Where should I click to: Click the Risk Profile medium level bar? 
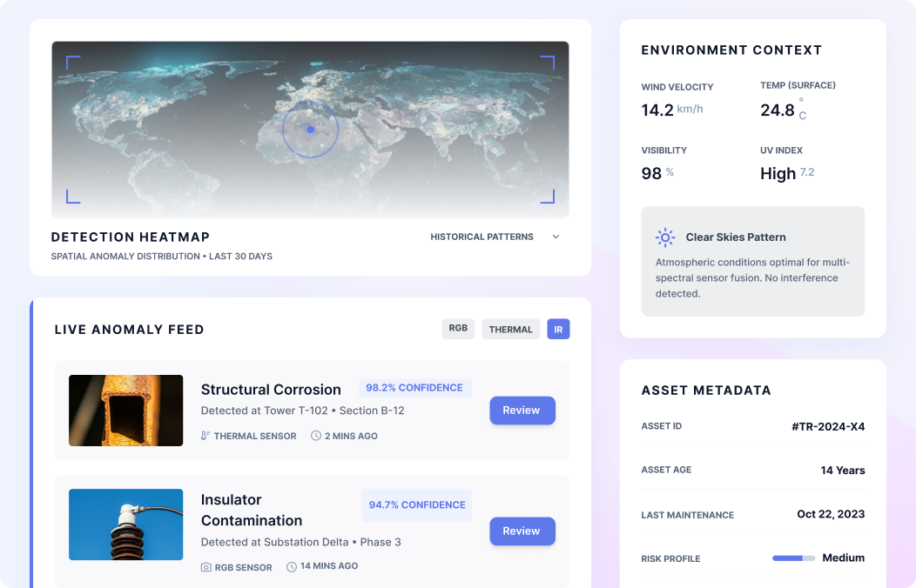click(793, 558)
